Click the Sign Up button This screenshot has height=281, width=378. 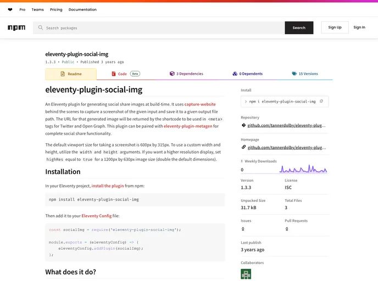click(x=335, y=27)
